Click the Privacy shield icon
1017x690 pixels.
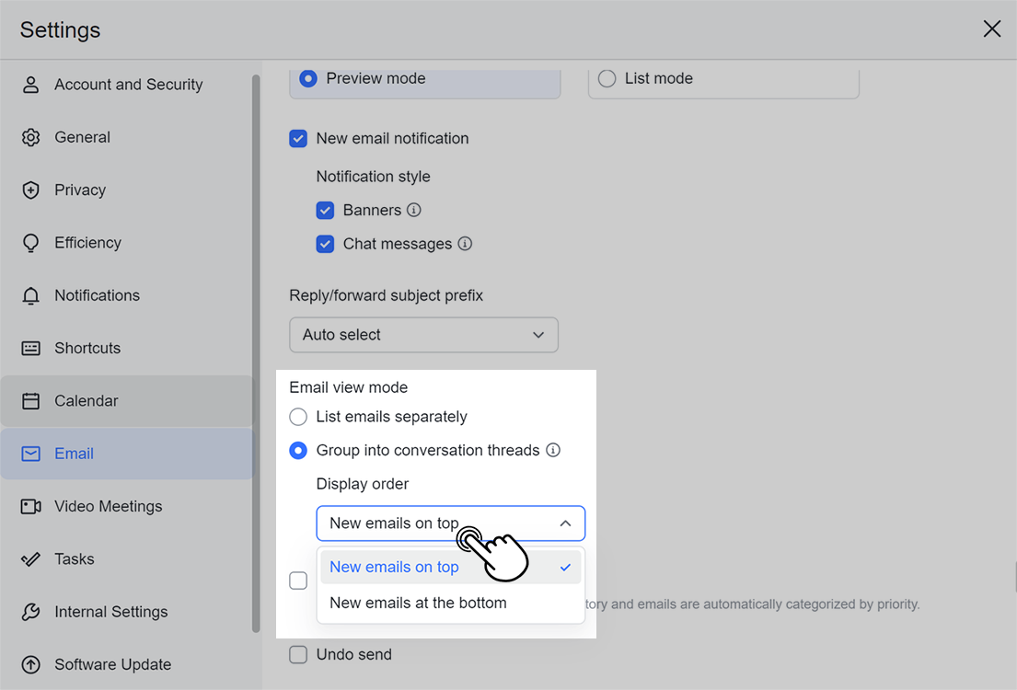click(x=30, y=190)
